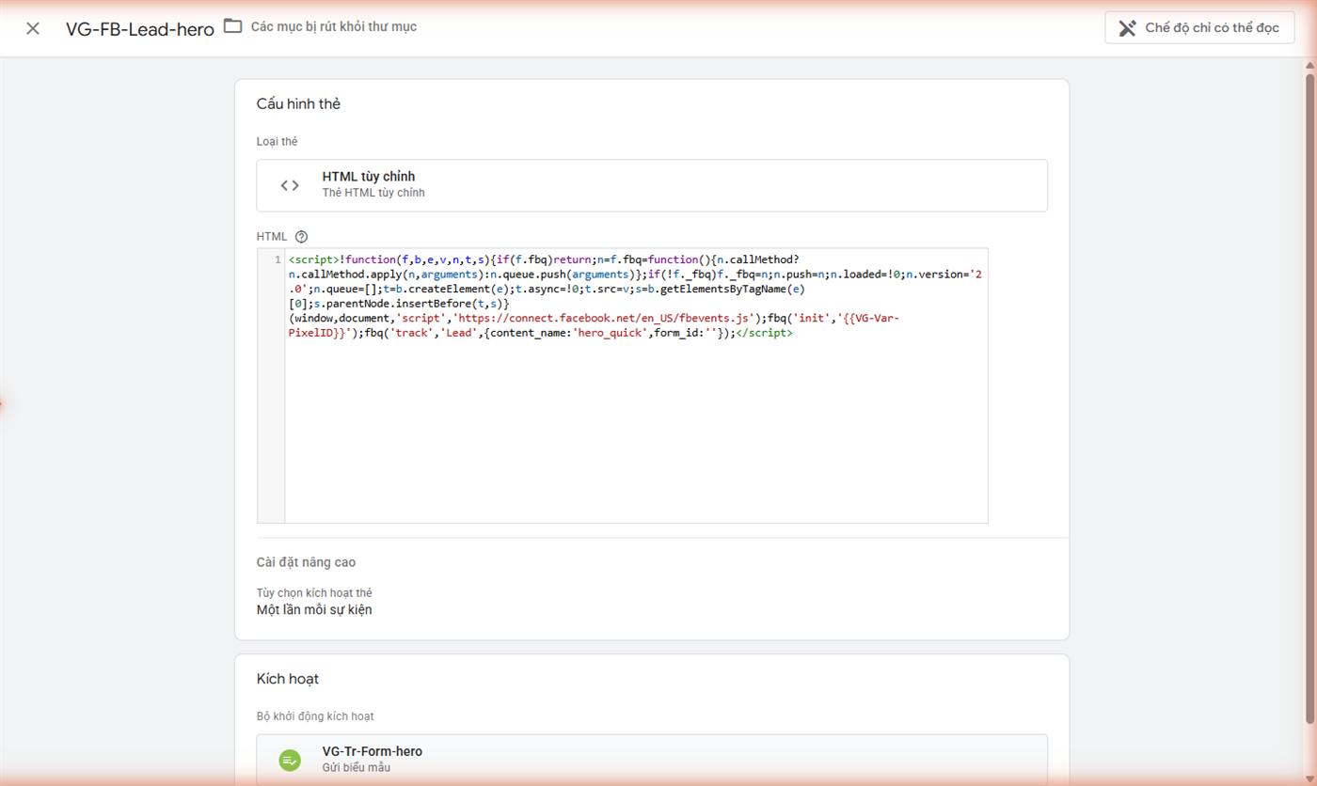This screenshot has height=786, width=1317.
Task: Click the 'Cấu hình thẻ' heading
Action: [298, 104]
